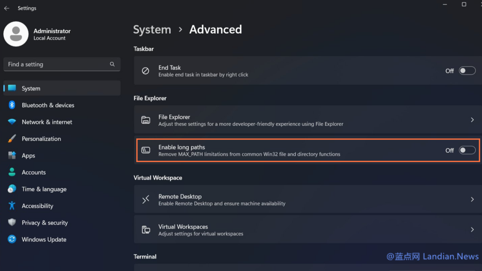
Task: Select System in the sidebar
Action: pos(62,88)
